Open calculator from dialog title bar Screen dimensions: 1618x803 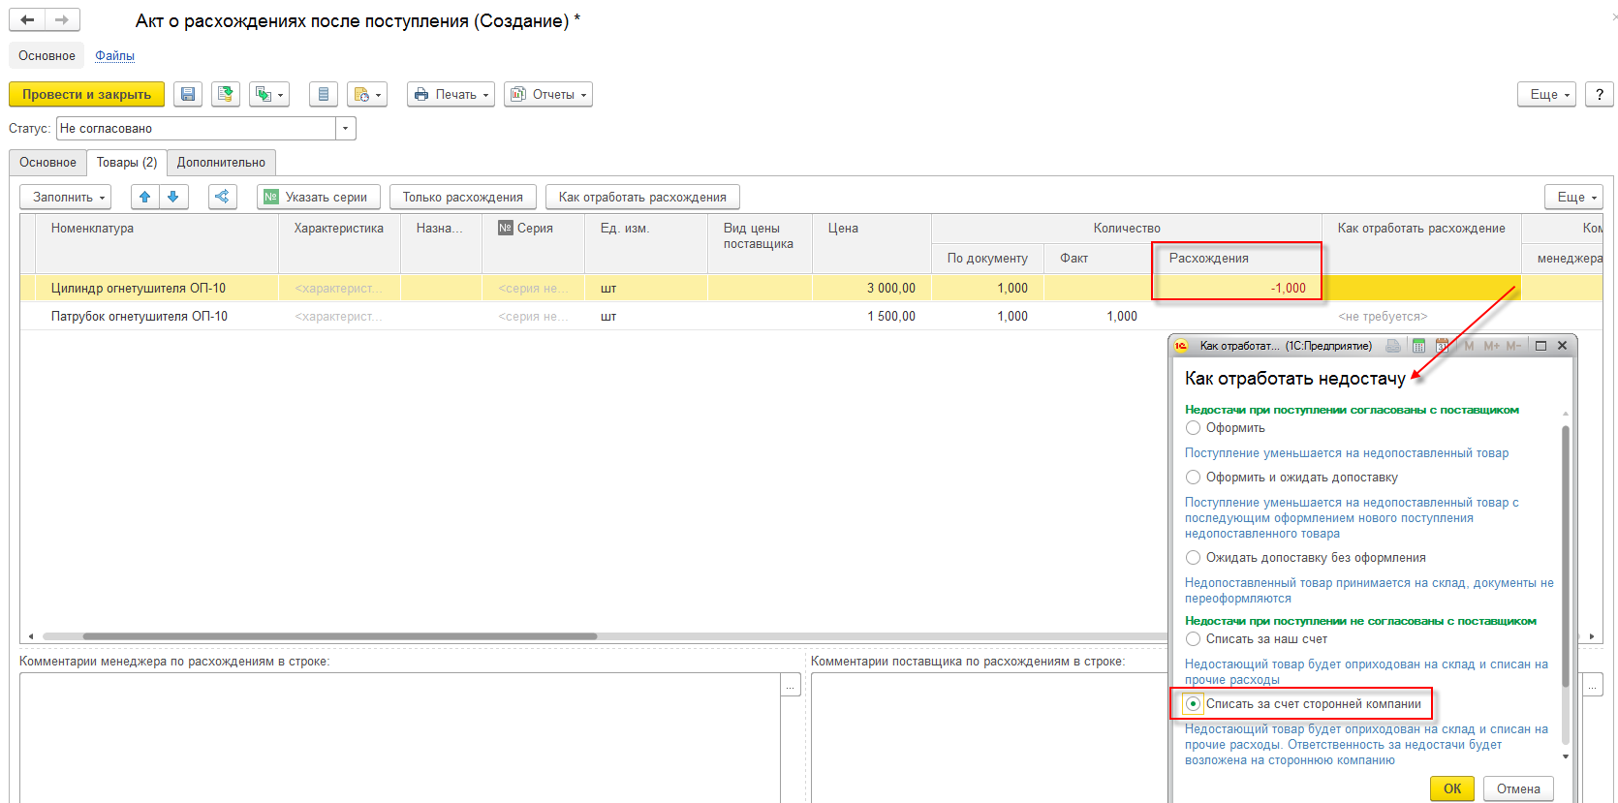[x=1418, y=346]
